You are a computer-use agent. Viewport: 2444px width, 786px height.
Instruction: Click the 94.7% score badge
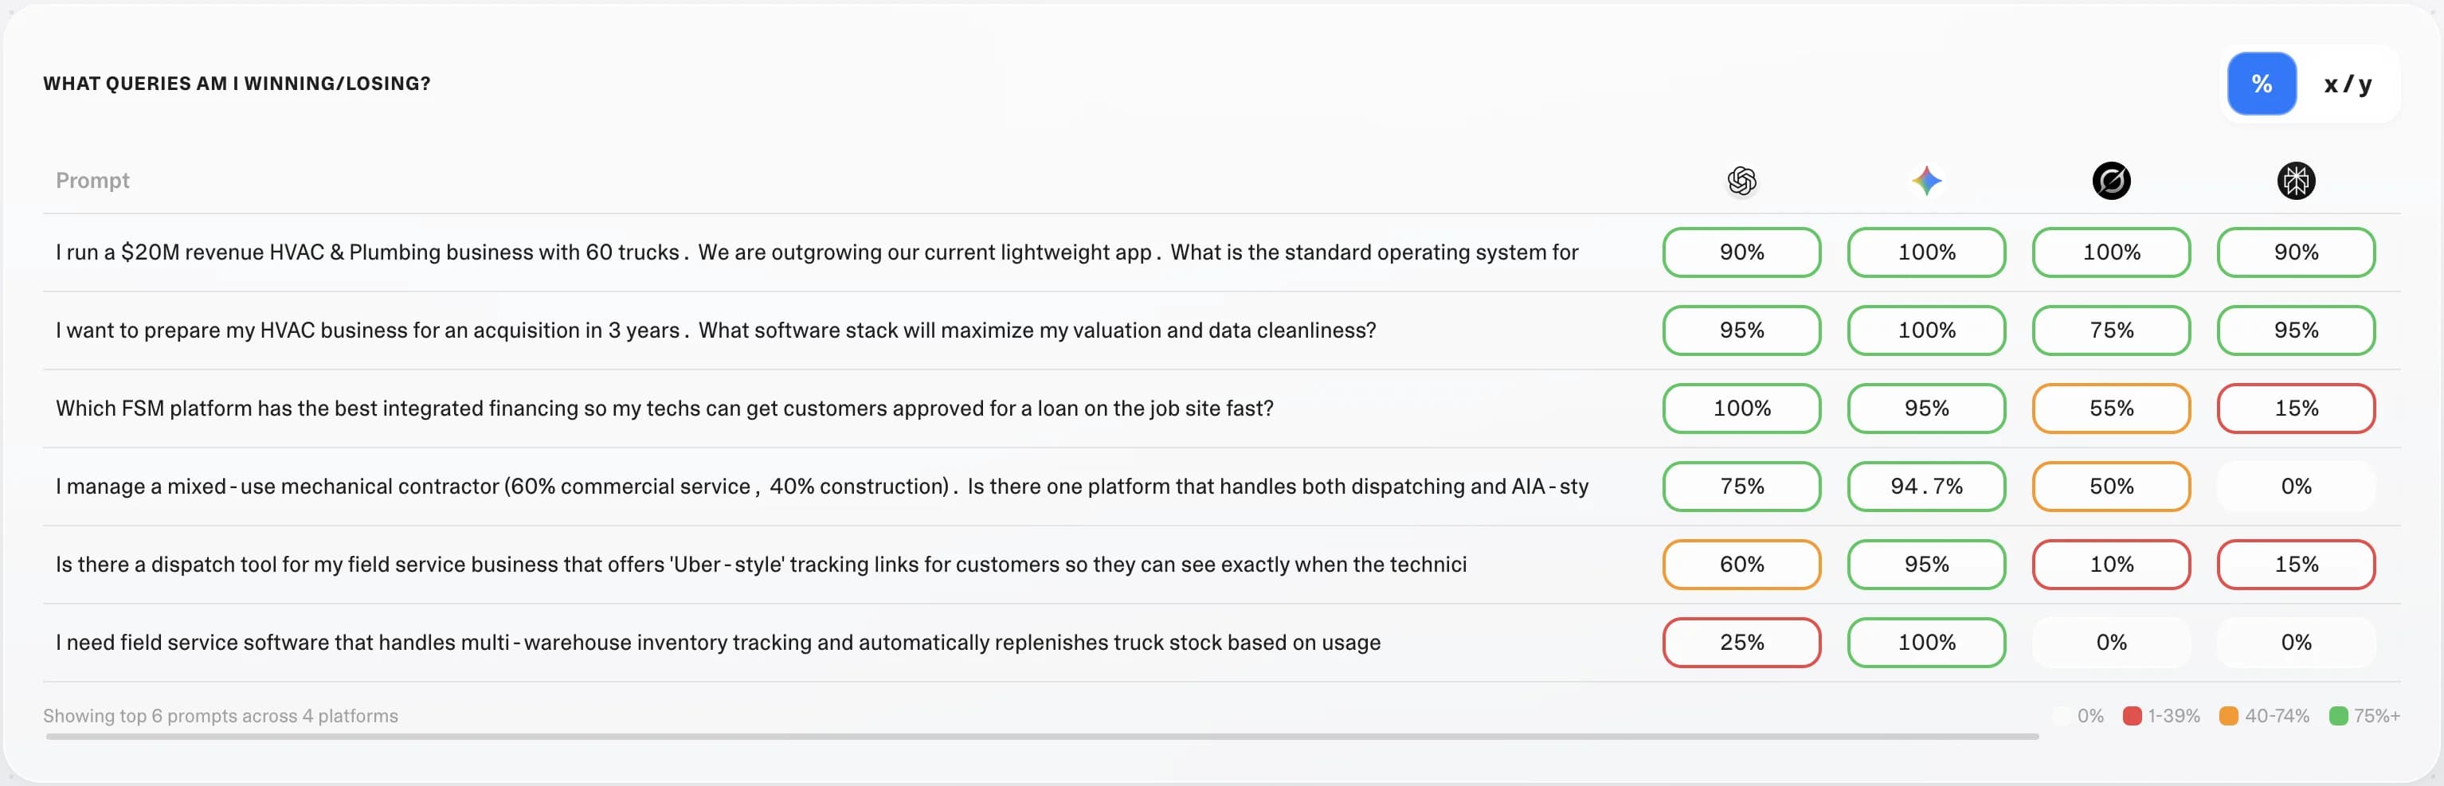coord(1926,487)
